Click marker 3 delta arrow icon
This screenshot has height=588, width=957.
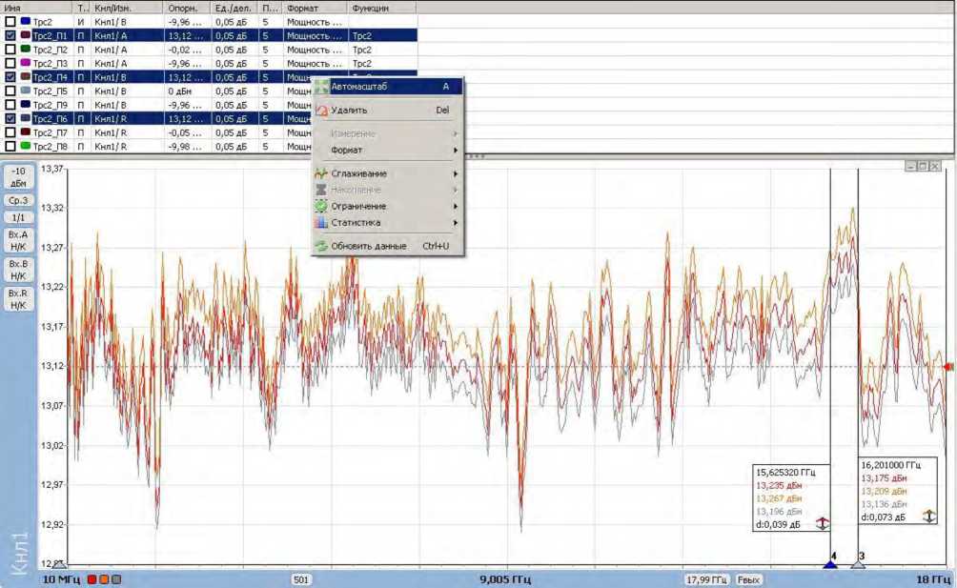pos(929,517)
